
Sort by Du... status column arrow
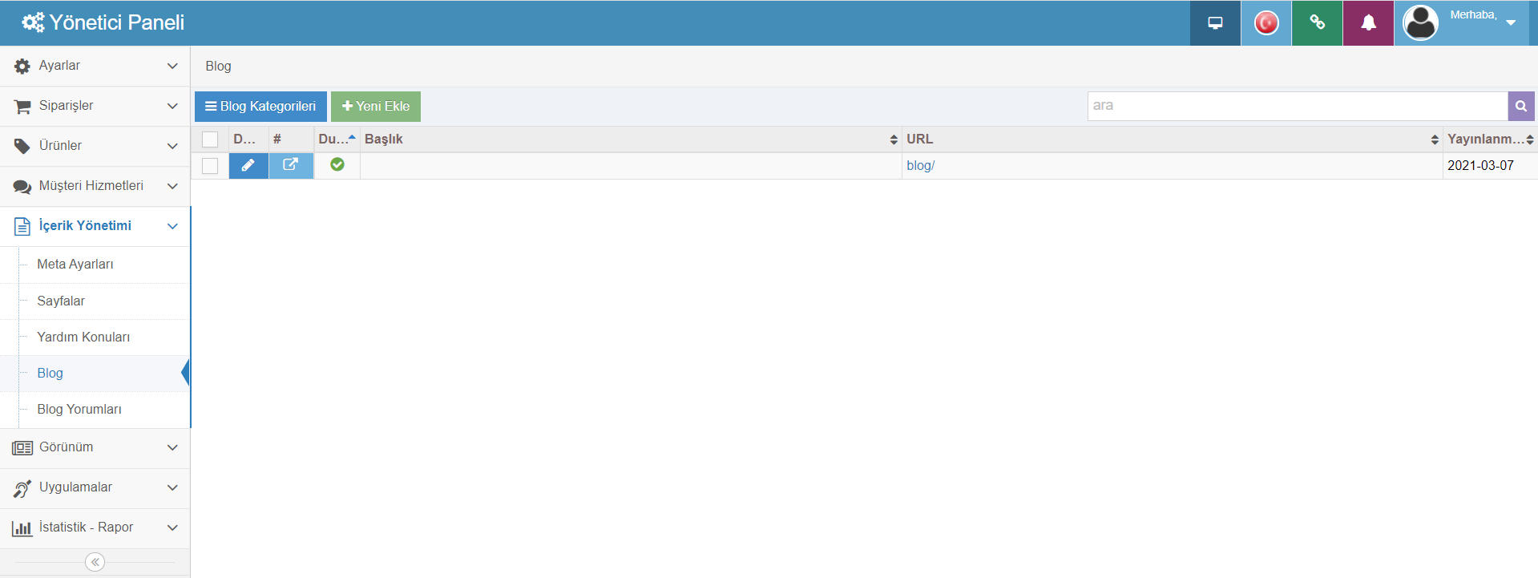(x=352, y=138)
